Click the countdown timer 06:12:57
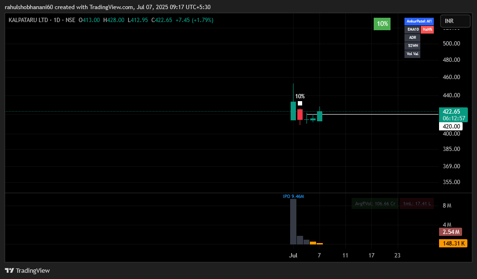477x279 pixels. tap(454, 118)
